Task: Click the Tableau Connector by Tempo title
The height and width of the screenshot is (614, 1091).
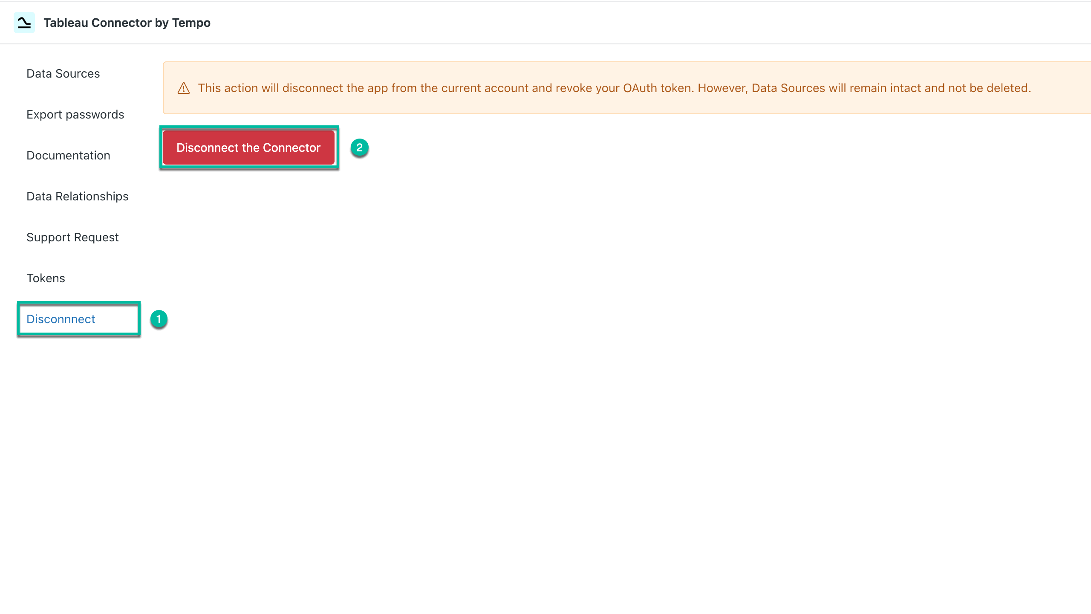Action: click(x=127, y=23)
